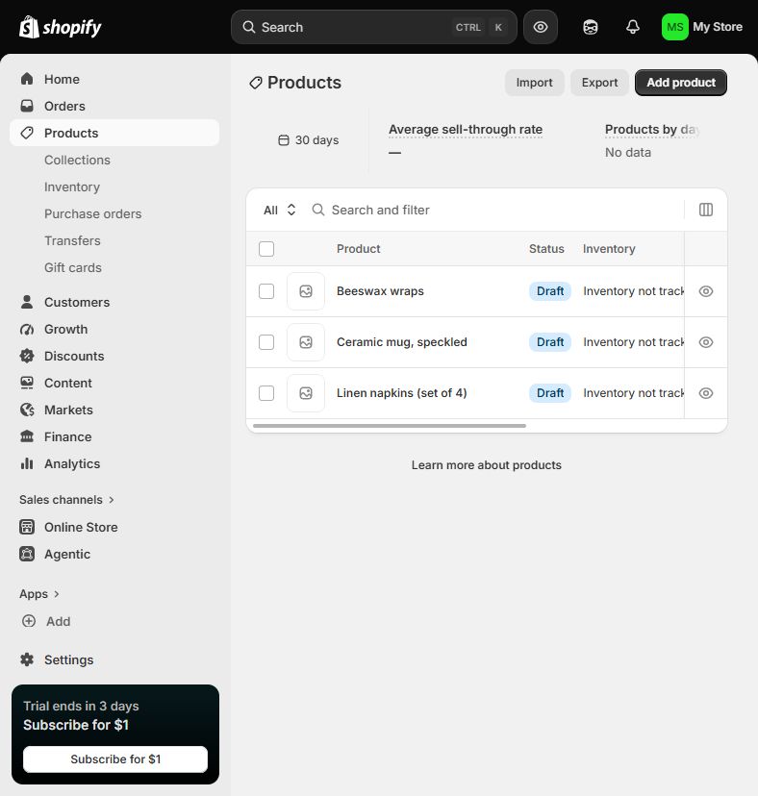Open the Sidekick assistant icon in top bar
The height and width of the screenshot is (796, 758).
point(591,27)
